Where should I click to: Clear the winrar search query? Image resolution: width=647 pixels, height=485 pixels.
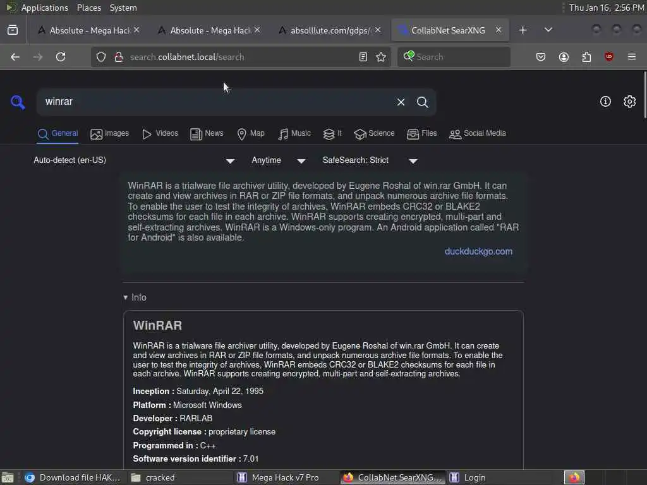(401, 102)
